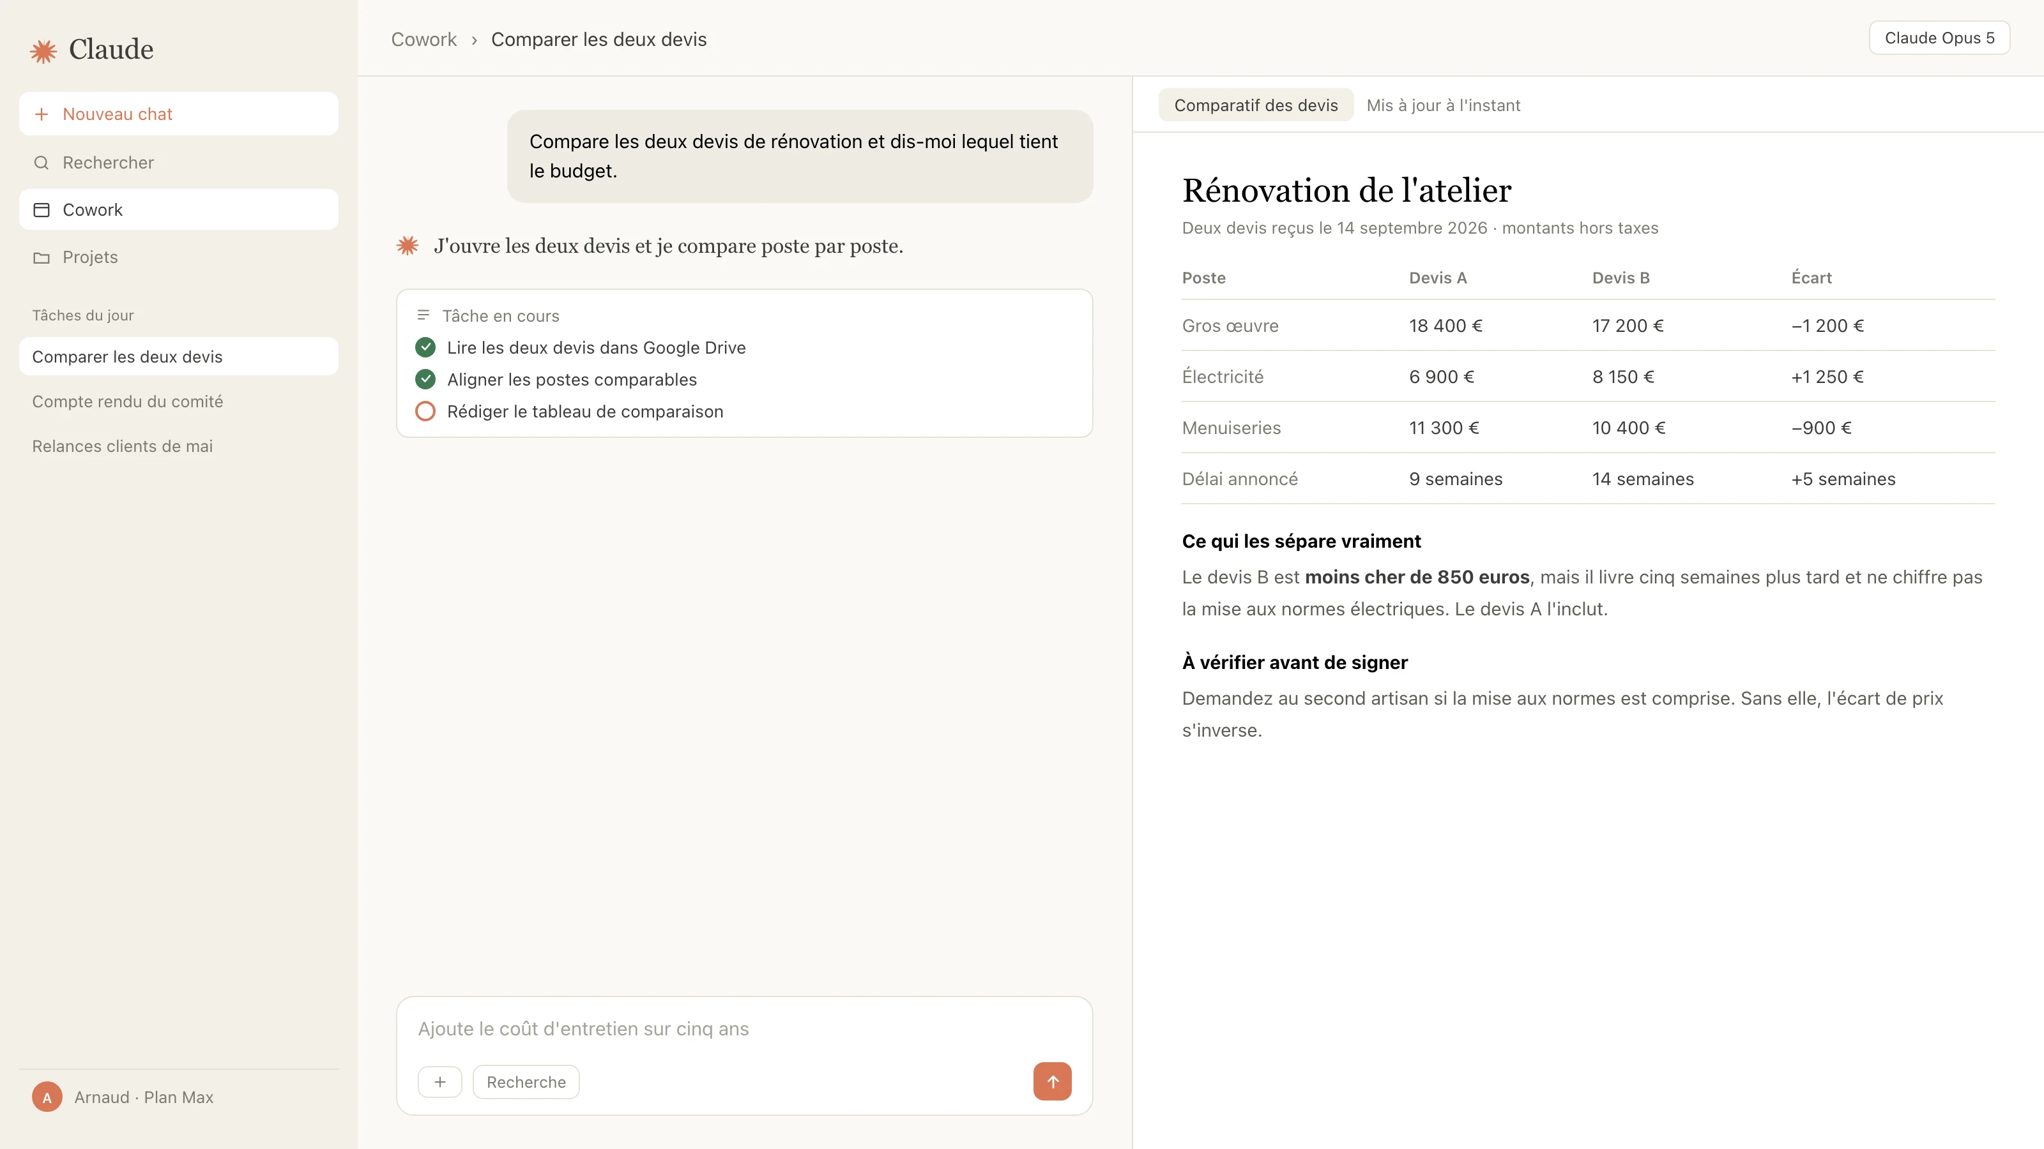Click the task step Lire les deux devis dans Google Drive
This screenshot has height=1149, width=2044.
coord(596,347)
